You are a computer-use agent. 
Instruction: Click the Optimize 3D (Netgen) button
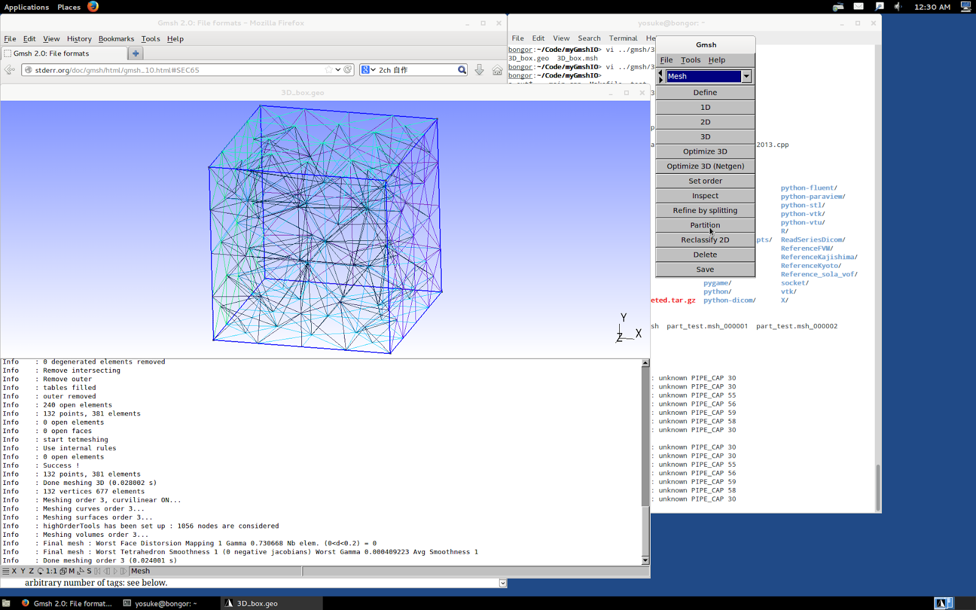(x=705, y=167)
